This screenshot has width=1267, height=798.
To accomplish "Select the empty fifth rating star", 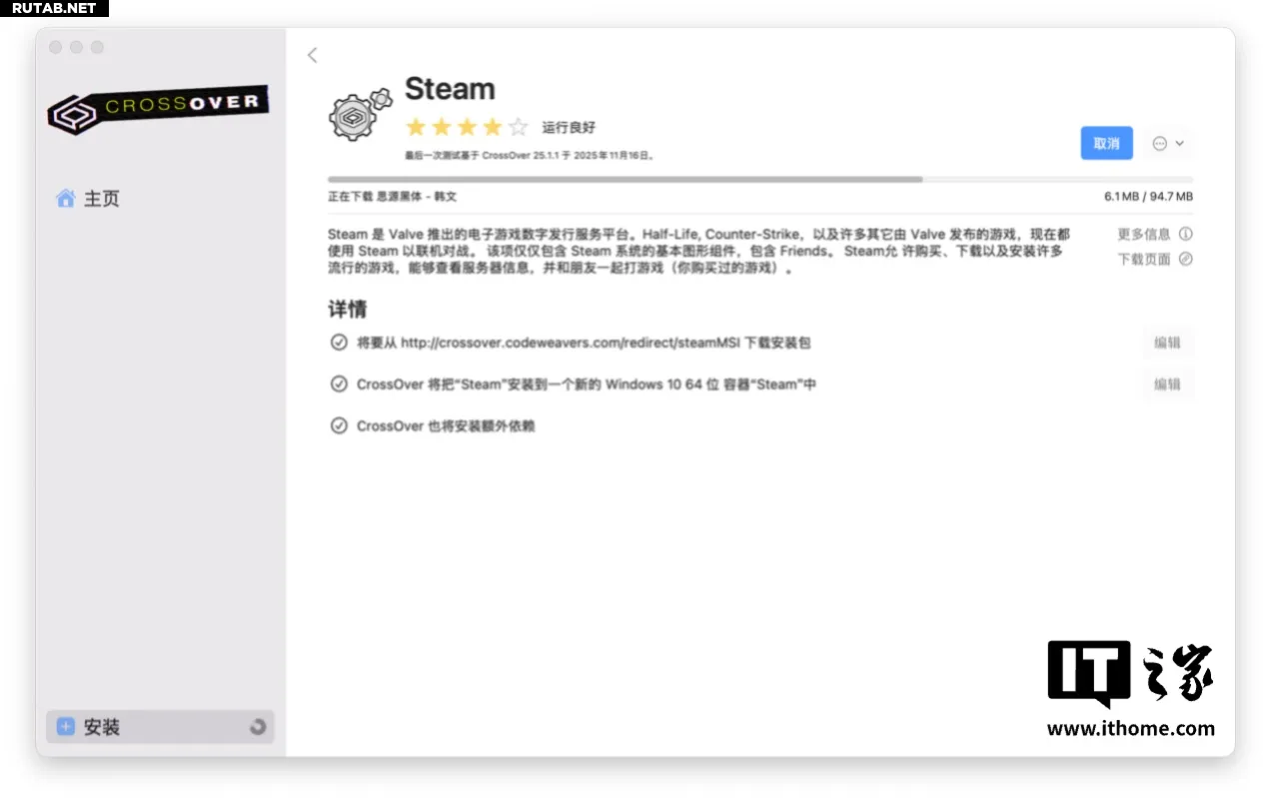I will click(x=518, y=127).
